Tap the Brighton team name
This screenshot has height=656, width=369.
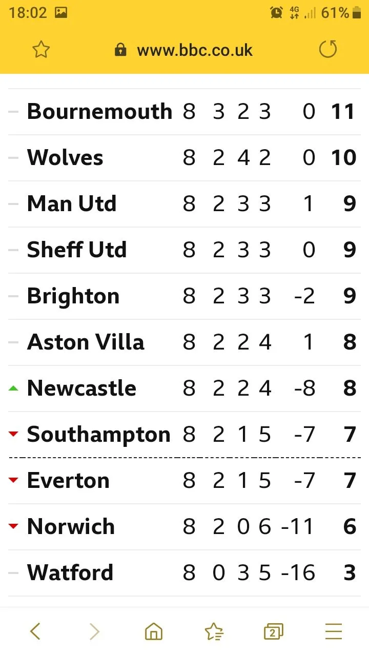(73, 296)
